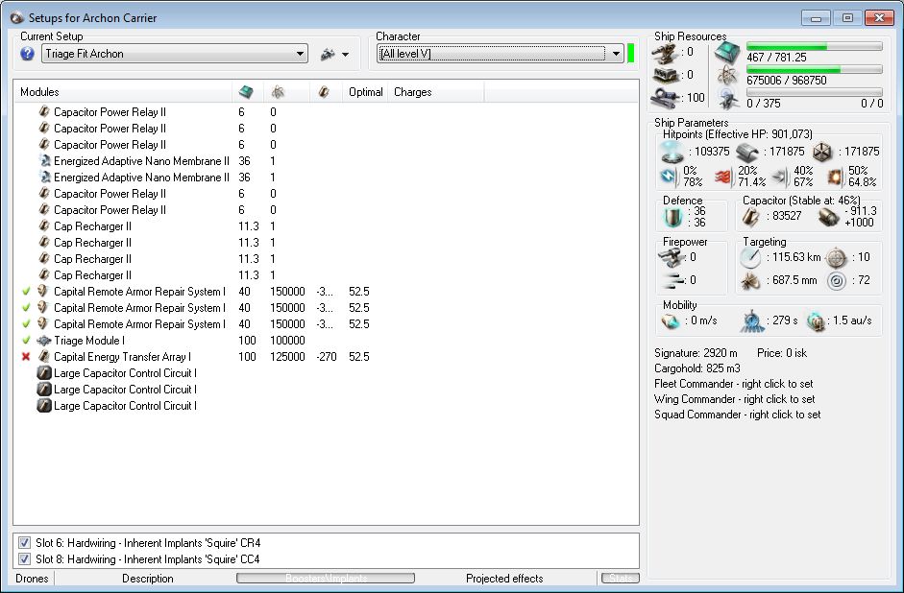Click the capacitor recharge icon near -911.3
904x593 pixels.
point(828,217)
